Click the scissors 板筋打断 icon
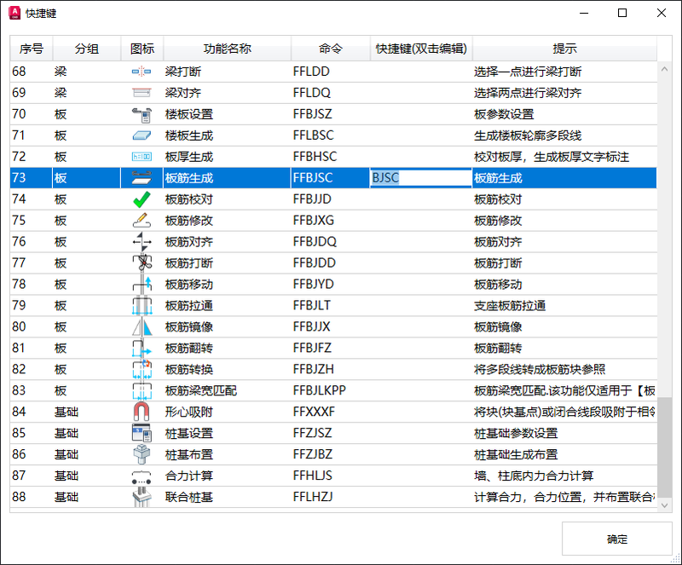Image resolution: width=682 pixels, height=565 pixels. point(142,263)
